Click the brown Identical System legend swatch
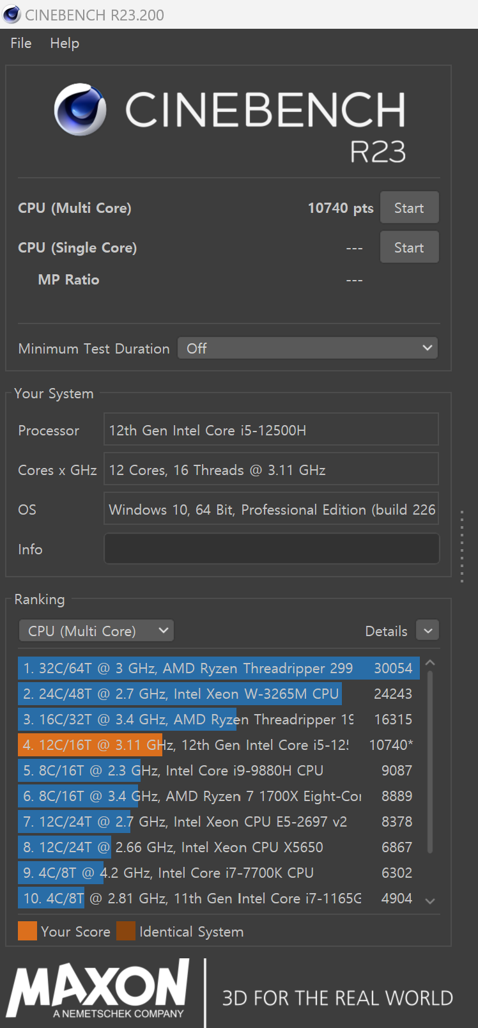 tap(126, 931)
